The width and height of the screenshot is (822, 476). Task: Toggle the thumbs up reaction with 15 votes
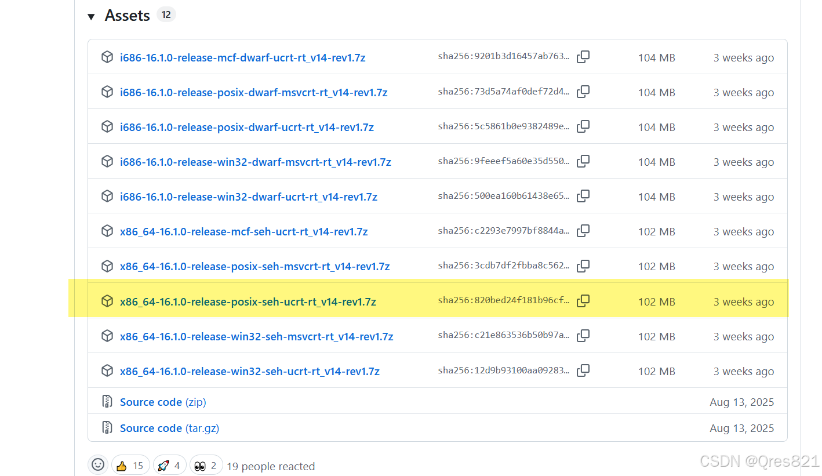130,465
